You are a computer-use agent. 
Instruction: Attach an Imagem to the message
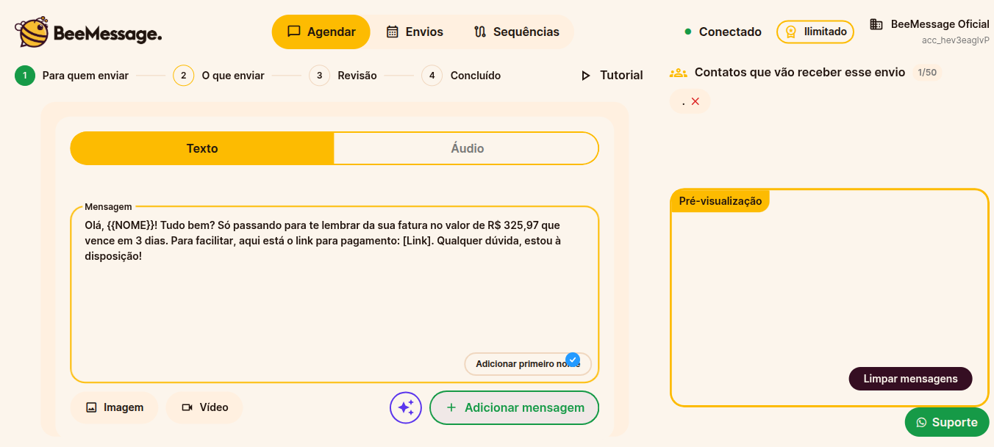click(x=114, y=407)
